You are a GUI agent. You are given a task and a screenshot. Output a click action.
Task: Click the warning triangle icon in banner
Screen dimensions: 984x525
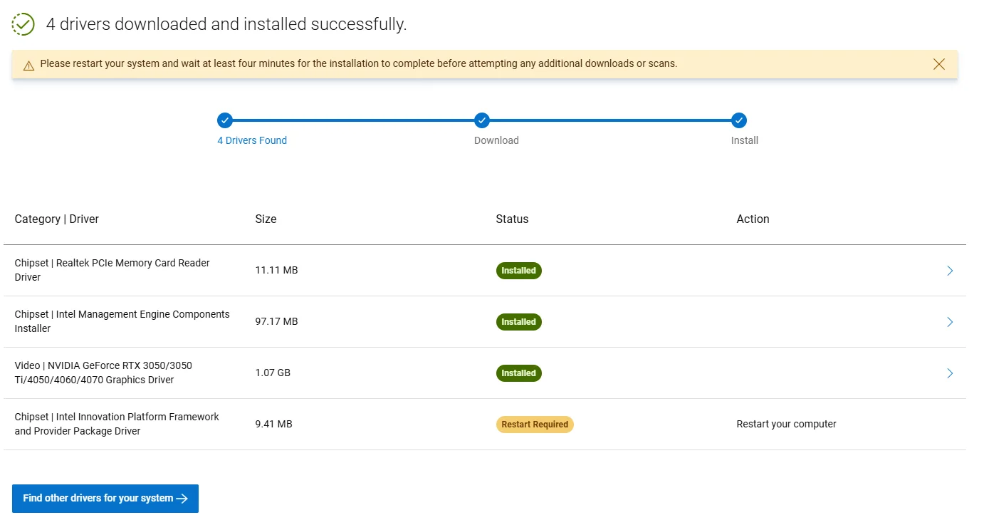28,66
